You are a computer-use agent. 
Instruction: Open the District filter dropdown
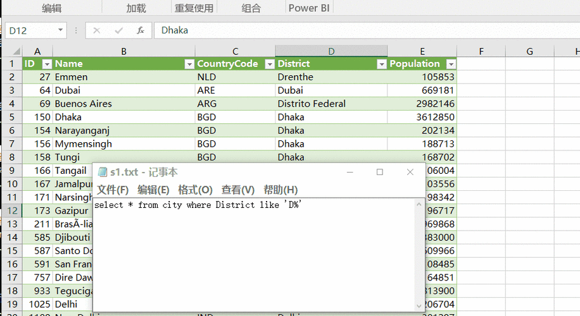(381, 64)
